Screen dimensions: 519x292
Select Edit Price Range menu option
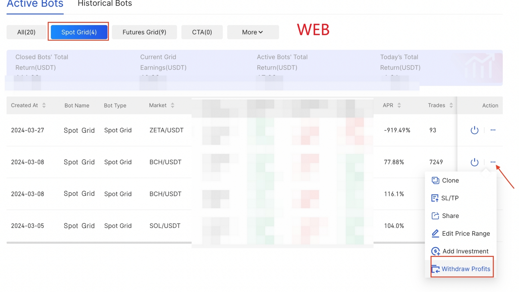pos(466,233)
